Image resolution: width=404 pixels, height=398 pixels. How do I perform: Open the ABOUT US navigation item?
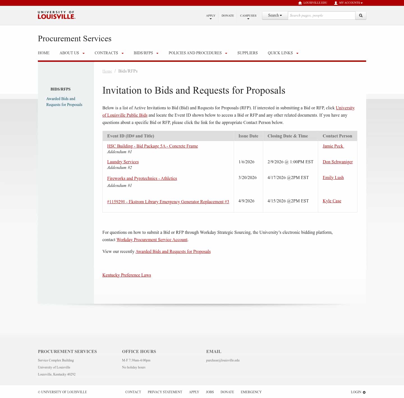point(69,53)
